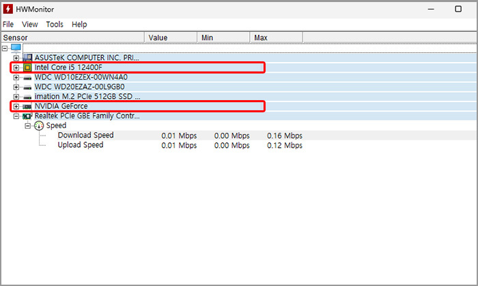Click the Min column header
The height and width of the screenshot is (286, 478).
click(x=223, y=37)
